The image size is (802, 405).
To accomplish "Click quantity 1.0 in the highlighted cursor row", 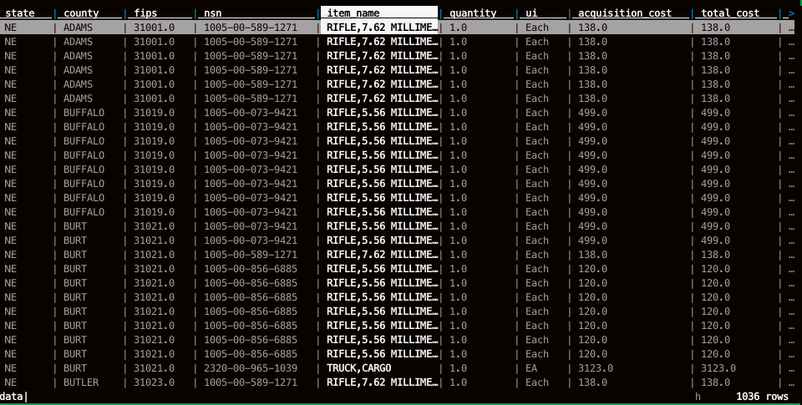I will 458,27.
